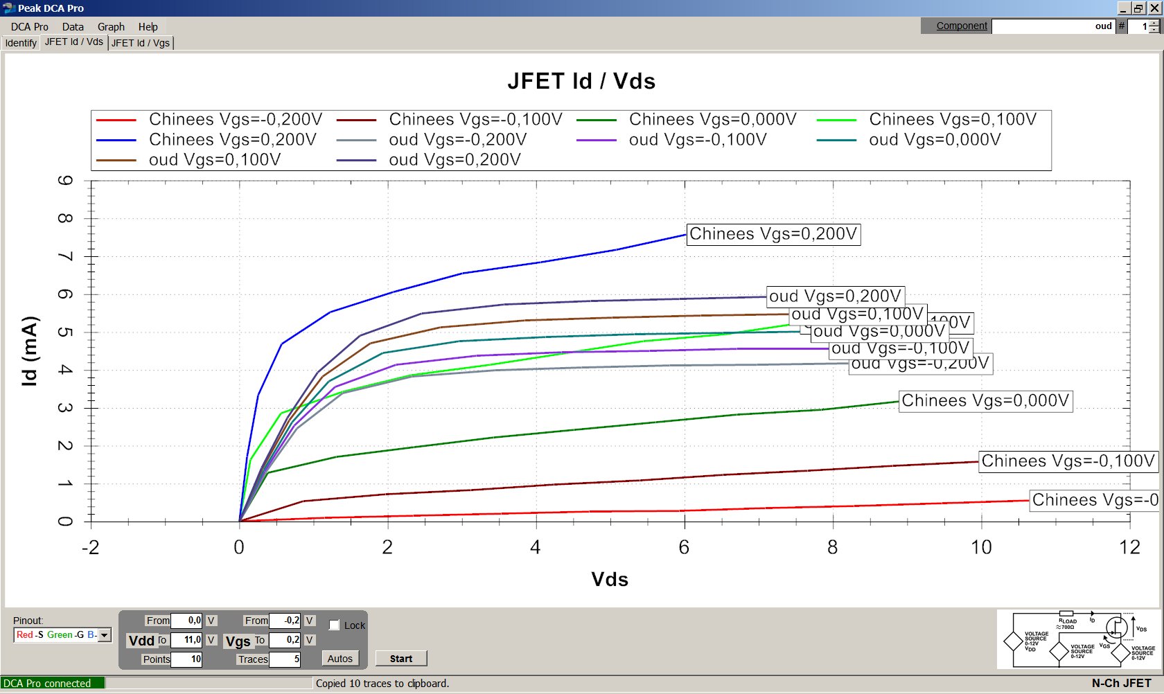Click the Start button
1164x694 pixels.
(x=401, y=659)
